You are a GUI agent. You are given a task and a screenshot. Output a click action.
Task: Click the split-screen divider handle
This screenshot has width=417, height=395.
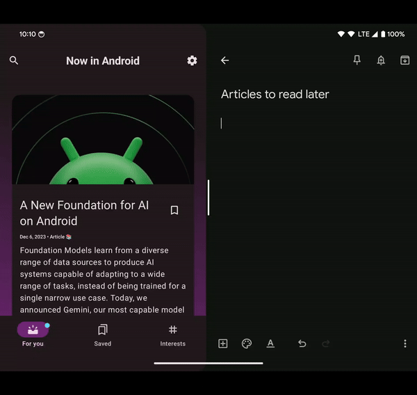208,197
